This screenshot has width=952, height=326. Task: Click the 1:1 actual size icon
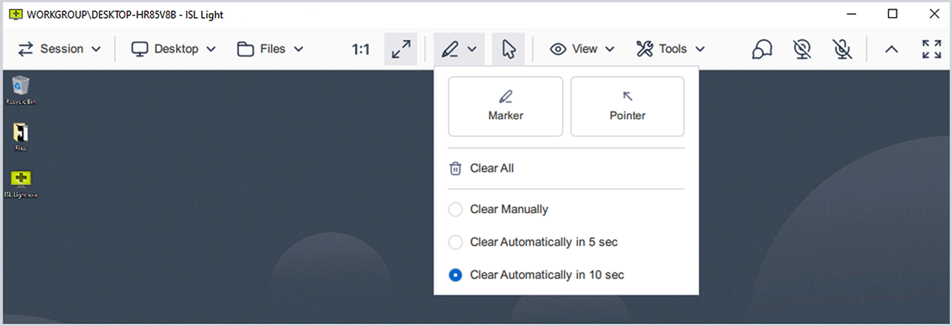tap(360, 50)
